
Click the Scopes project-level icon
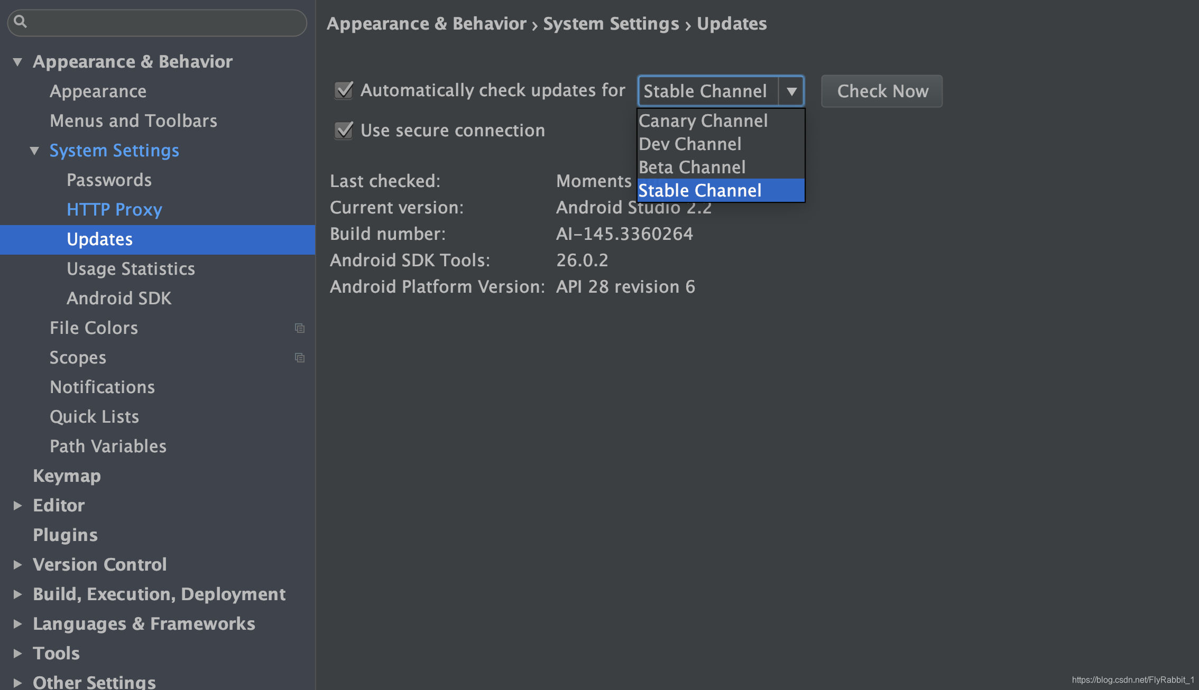pos(300,358)
